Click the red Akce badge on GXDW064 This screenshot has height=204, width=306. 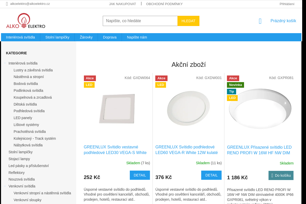click(x=90, y=78)
